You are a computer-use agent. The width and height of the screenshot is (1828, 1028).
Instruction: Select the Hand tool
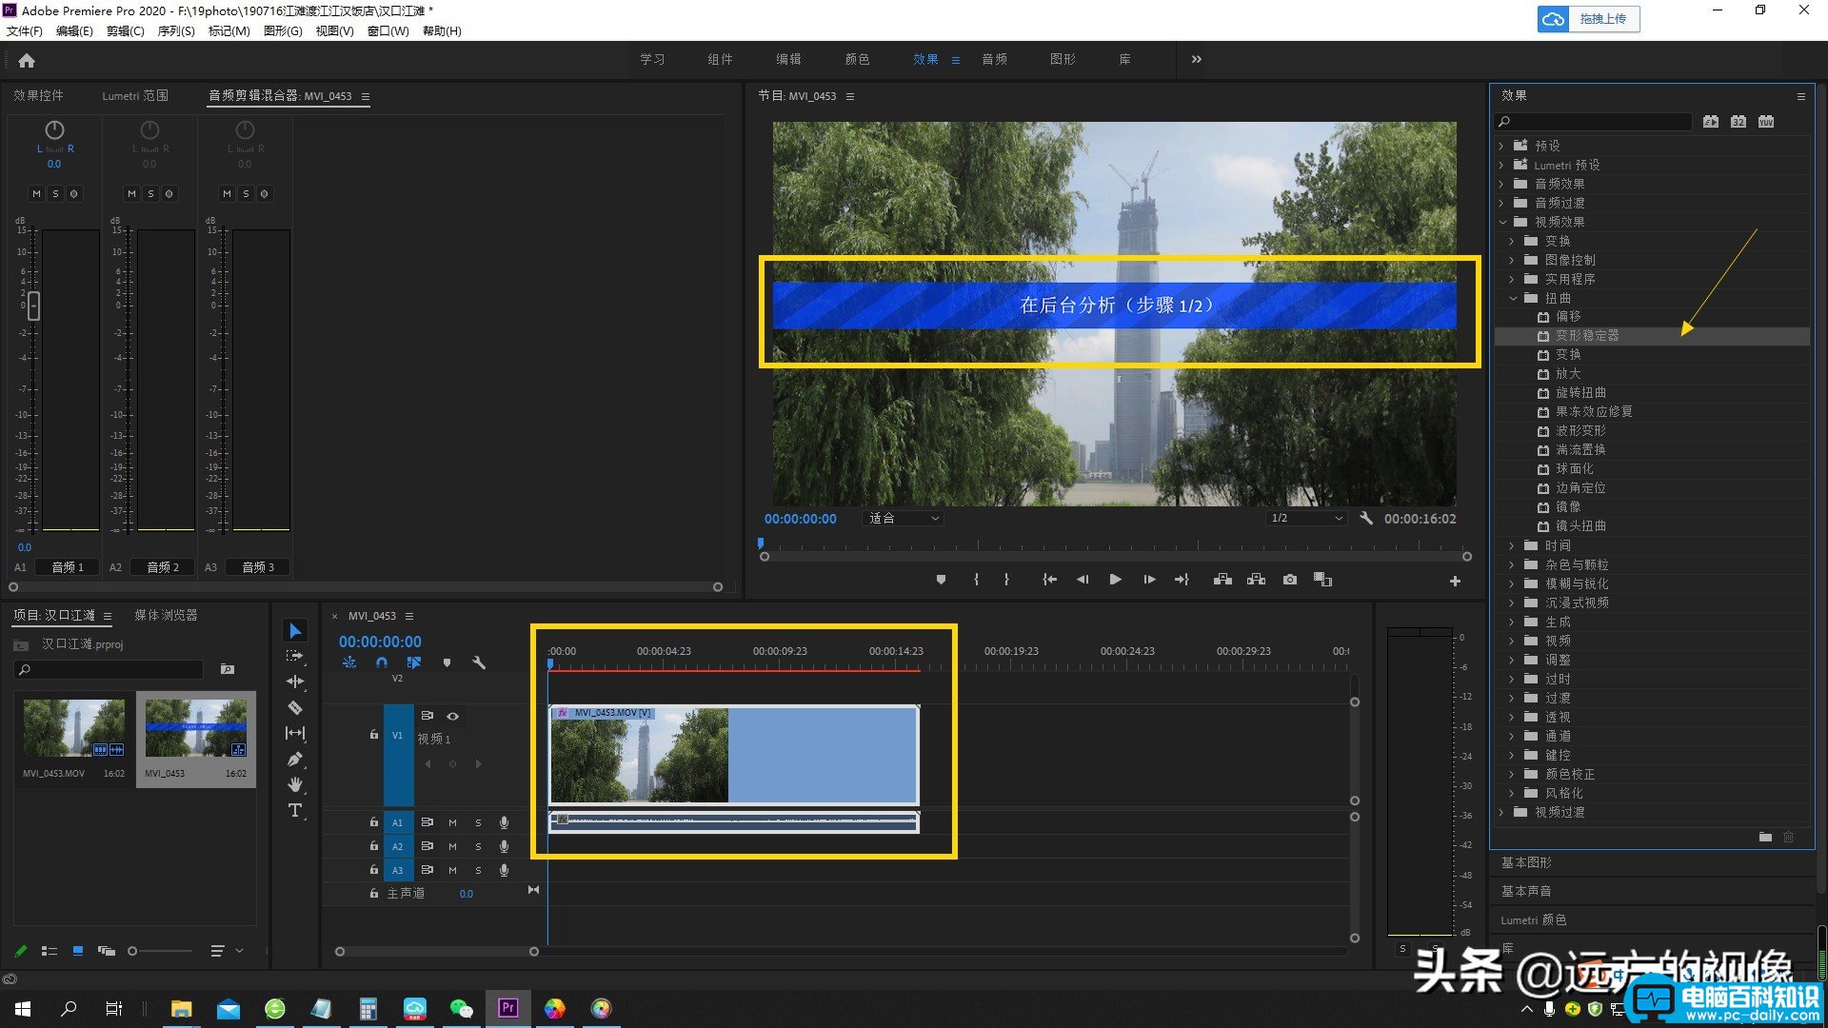(295, 784)
